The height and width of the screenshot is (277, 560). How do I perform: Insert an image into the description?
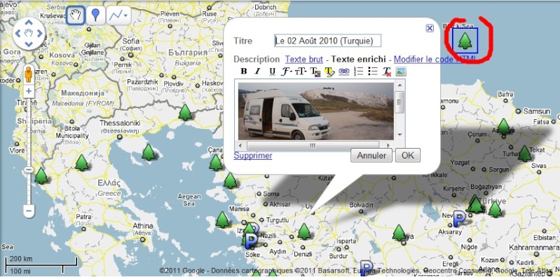pos(401,72)
